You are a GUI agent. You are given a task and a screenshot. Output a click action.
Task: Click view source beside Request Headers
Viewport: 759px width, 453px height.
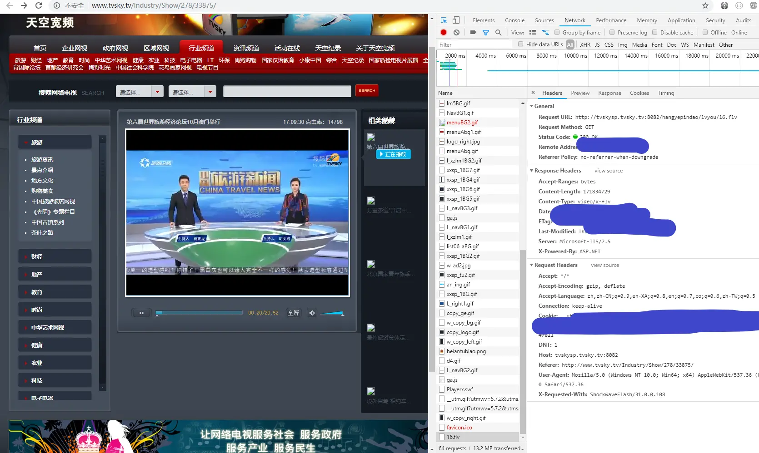click(x=605, y=265)
